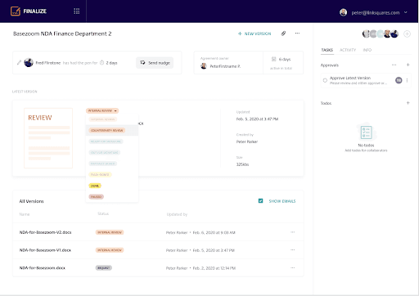Click agreement title Basezoom NDA Finance Department 2
Screen dimensions: 419x296
click(62, 34)
